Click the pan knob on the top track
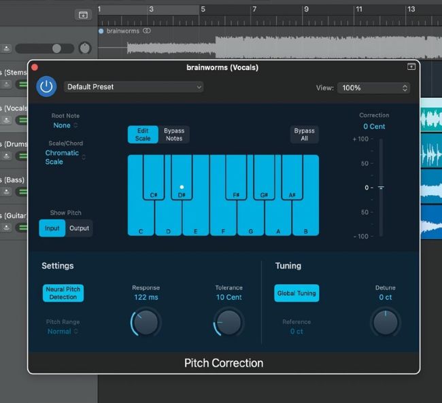The image size is (442, 403). click(85, 48)
